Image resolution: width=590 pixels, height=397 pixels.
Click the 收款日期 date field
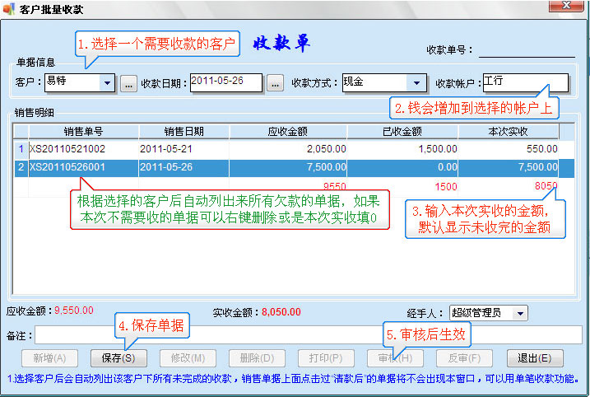pyautogui.click(x=225, y=82)
